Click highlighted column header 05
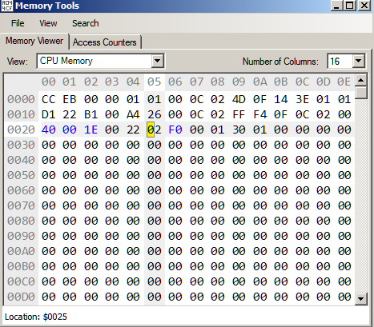Screen dimensions: 374x327 (155, 82)
